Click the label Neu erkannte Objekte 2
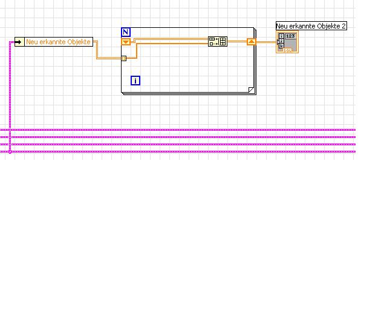Viewport: 387px width, 310px height. click(x=311, y=26)
